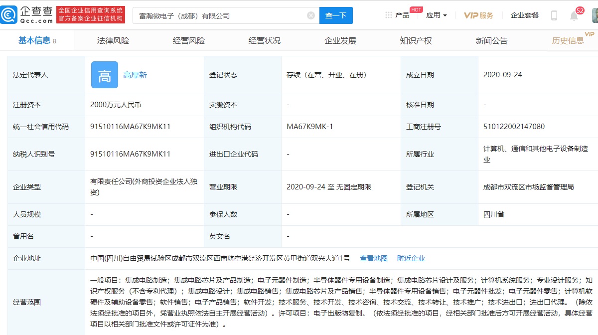Screen dimensions: 598x335
Task: Switch to the 企业发展 tab
Action: (x=340, y=41)
